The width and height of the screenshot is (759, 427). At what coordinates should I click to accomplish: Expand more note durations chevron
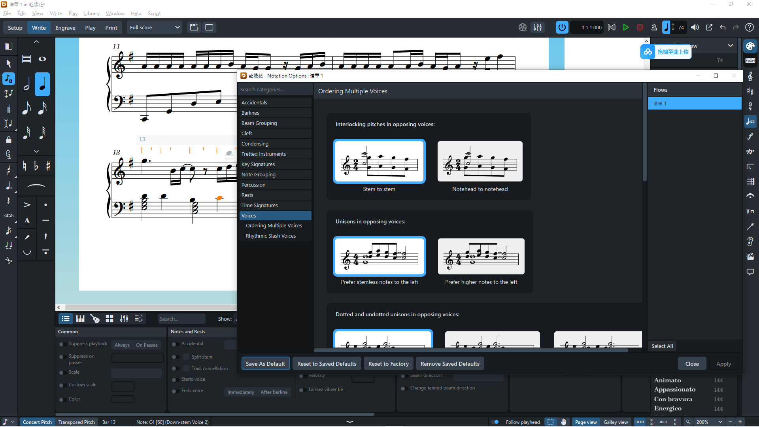click(36, 151)
